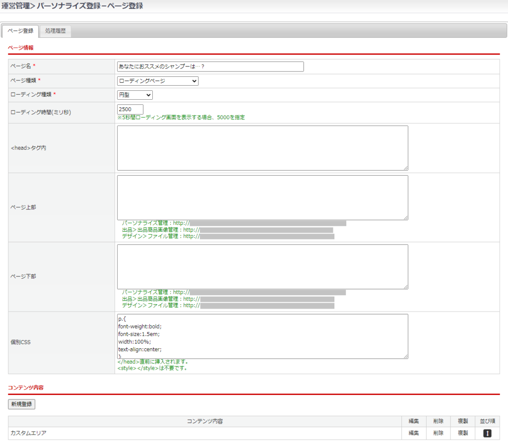Click 複製 link in the カスタムエリア row
This screenshot has width=508, height=445.
(462, 433)
